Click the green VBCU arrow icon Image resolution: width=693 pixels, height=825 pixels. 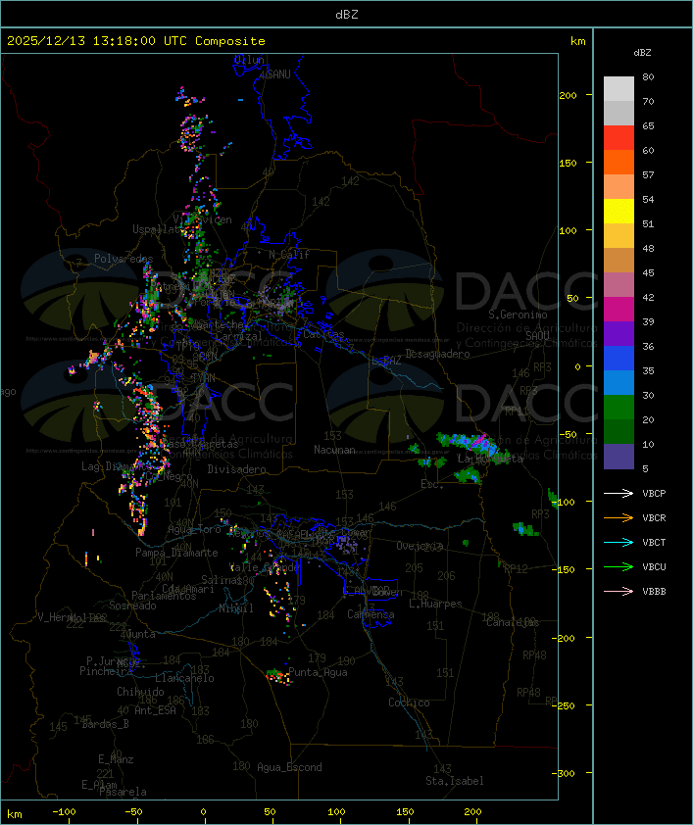point(619,566)
